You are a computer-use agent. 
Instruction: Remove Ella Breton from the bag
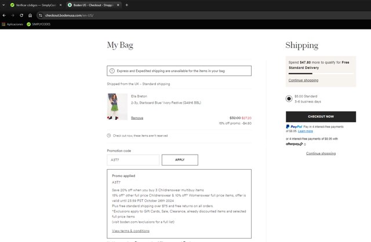(x=137, y=118)
